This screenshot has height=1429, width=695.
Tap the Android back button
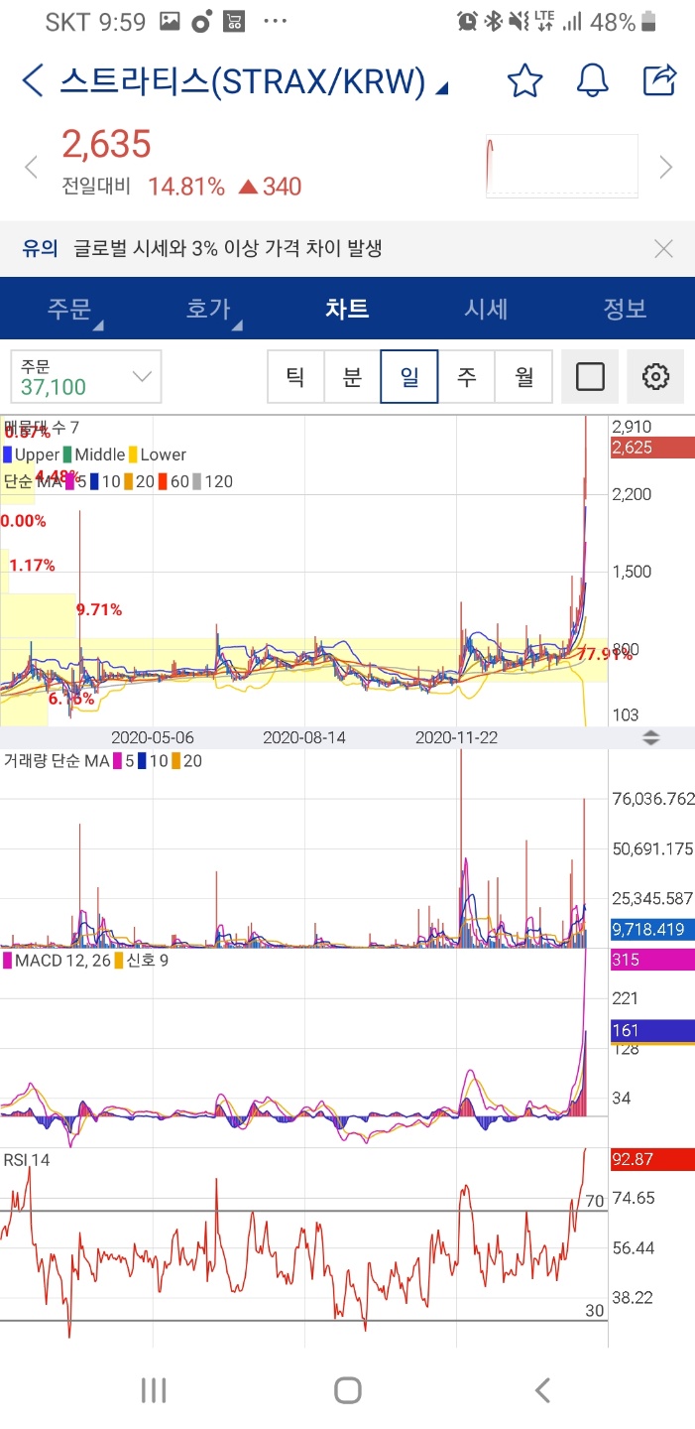pos(541,1390)
